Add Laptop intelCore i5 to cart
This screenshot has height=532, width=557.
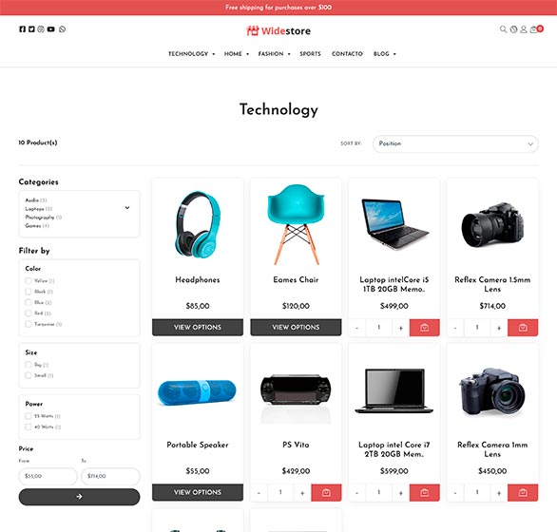[425, 328]
